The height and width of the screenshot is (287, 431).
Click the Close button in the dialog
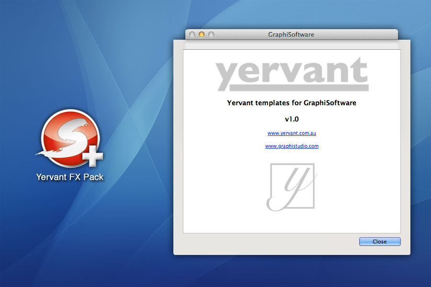[380, 242]
